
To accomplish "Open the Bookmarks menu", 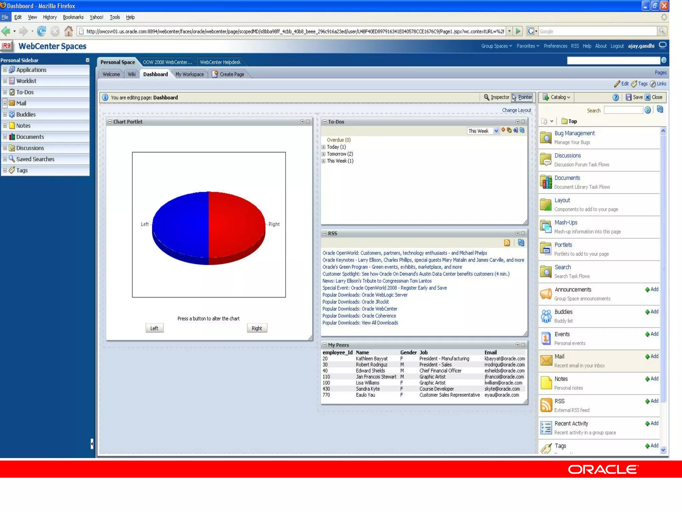I will coord(73,17).
